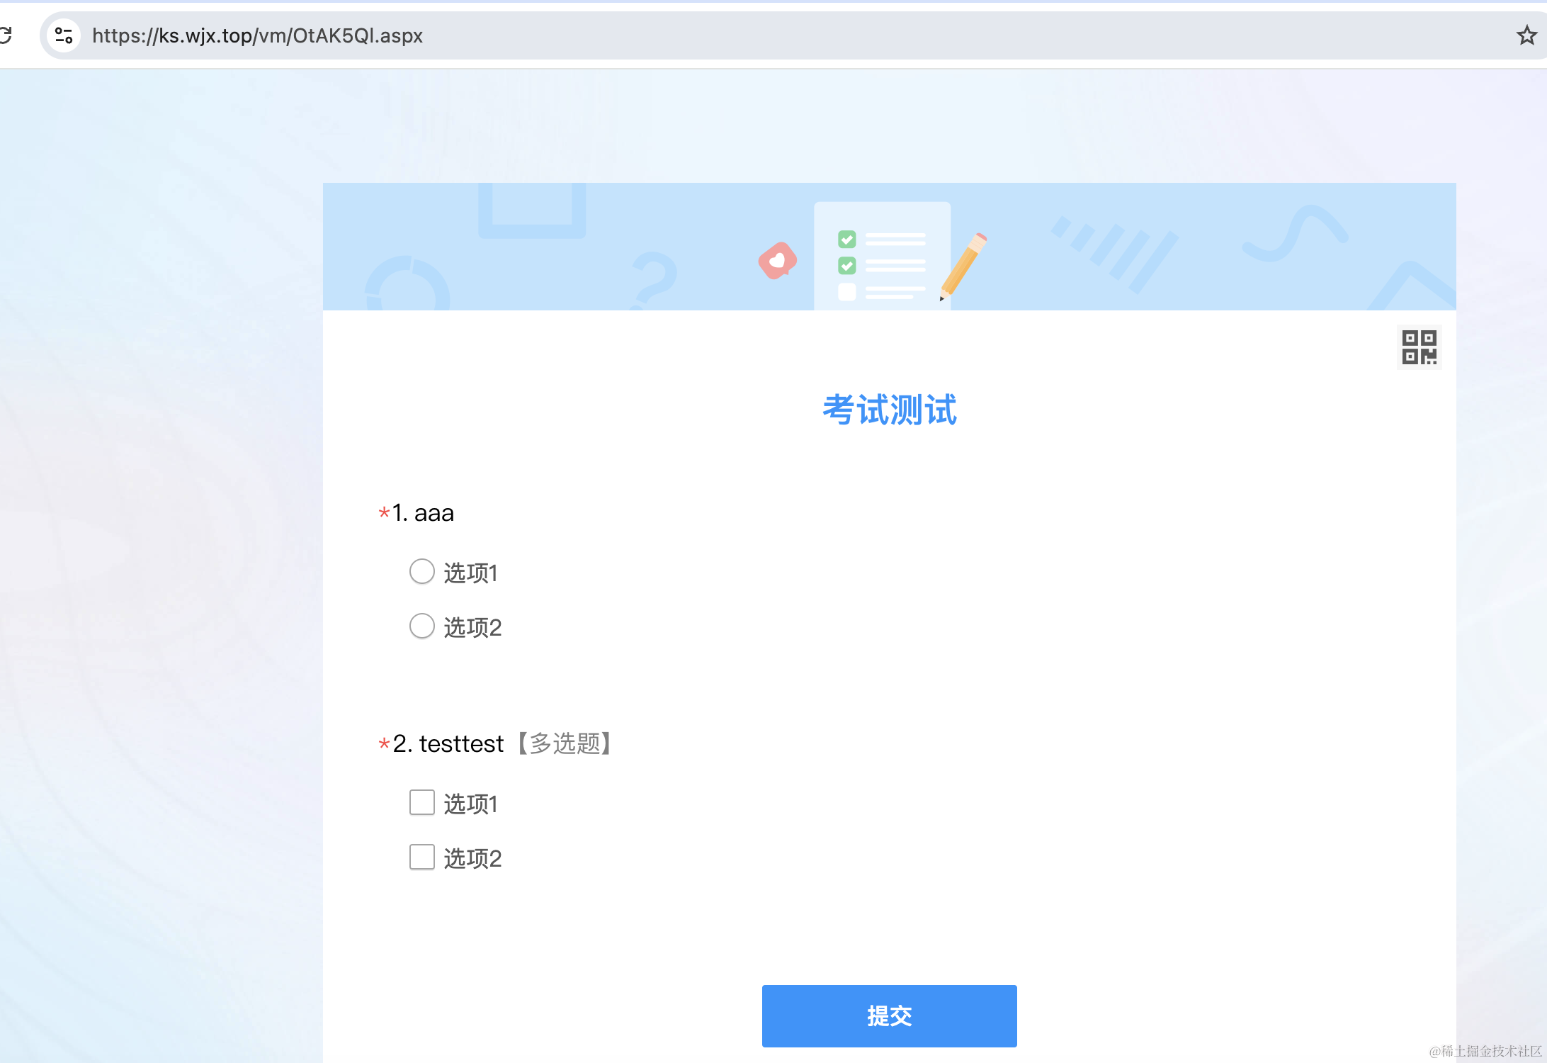Click the browser reload icon
The image size is (1547, 1063).
[x=6, y=35]
